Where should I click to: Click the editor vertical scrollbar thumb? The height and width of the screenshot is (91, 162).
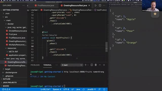[106, 47]
